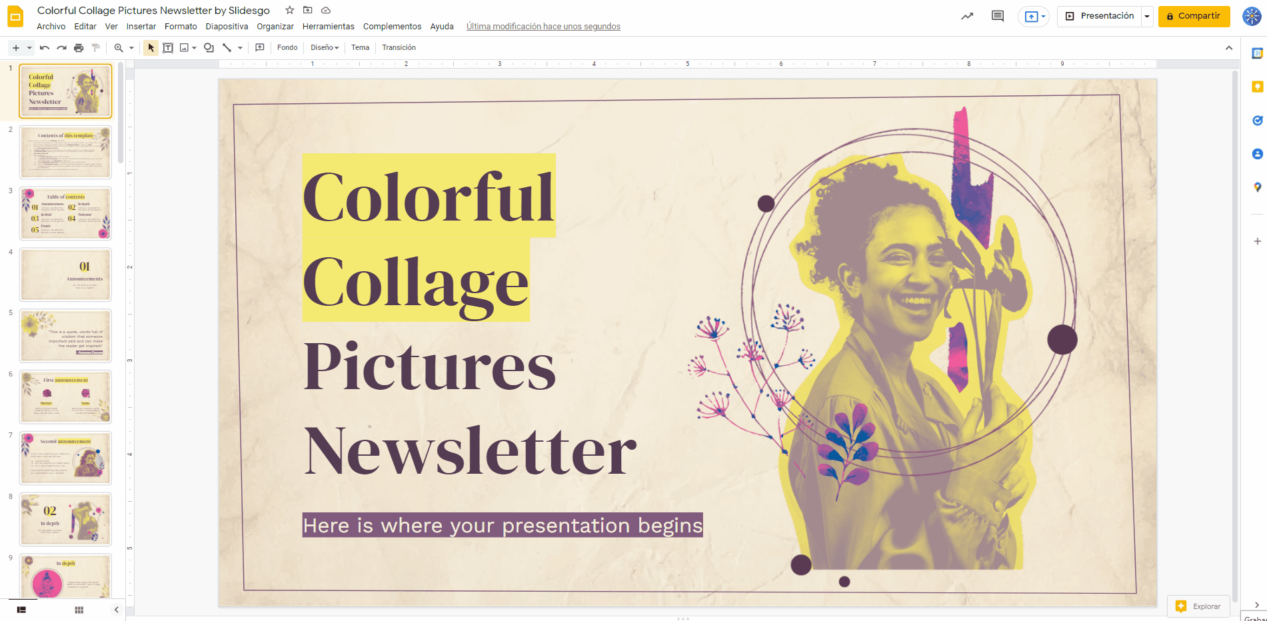Click the move to folder icon
1267x621 pixels.
coord(307,10)
